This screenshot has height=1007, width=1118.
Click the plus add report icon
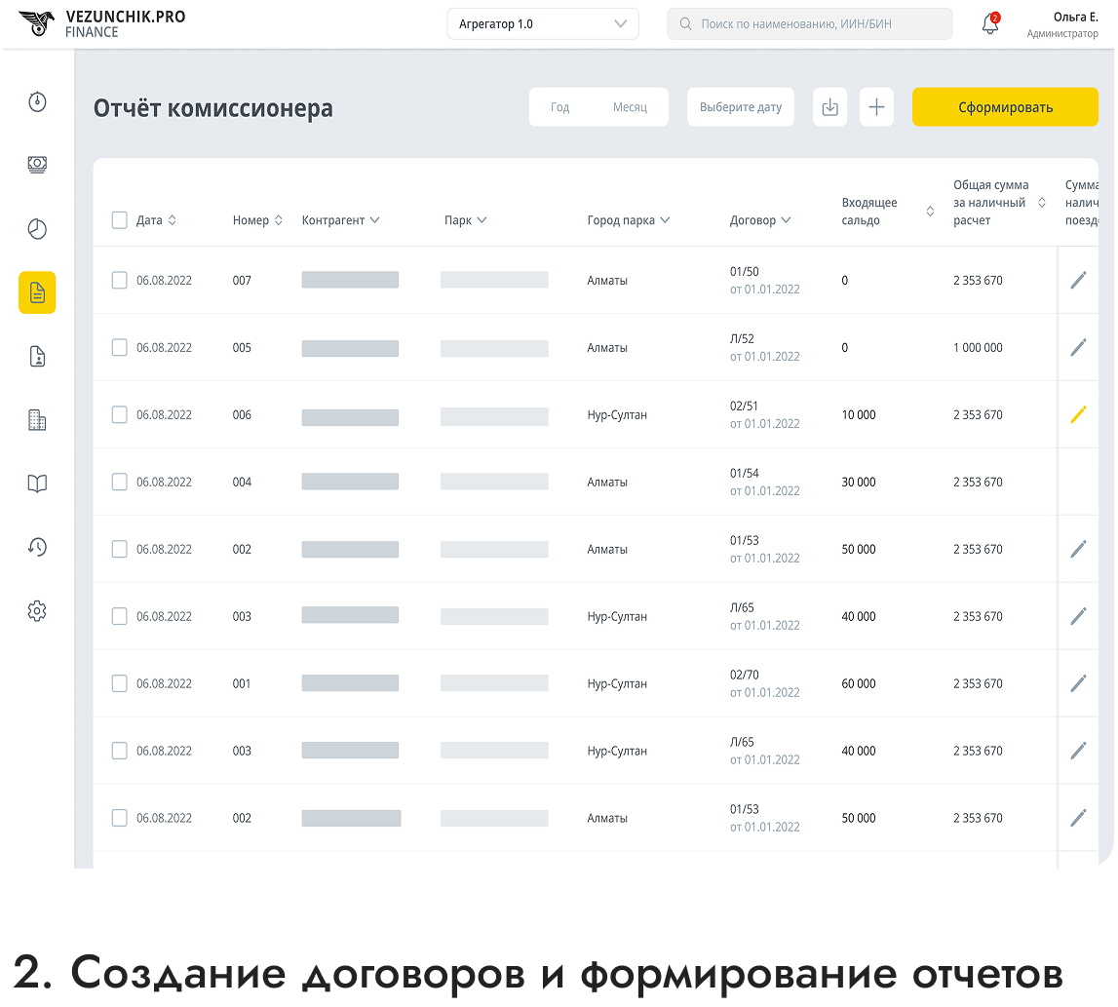coord(876,107)
